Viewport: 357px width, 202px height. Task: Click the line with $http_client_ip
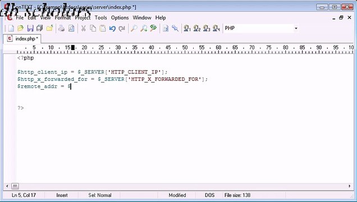[92, 72]
